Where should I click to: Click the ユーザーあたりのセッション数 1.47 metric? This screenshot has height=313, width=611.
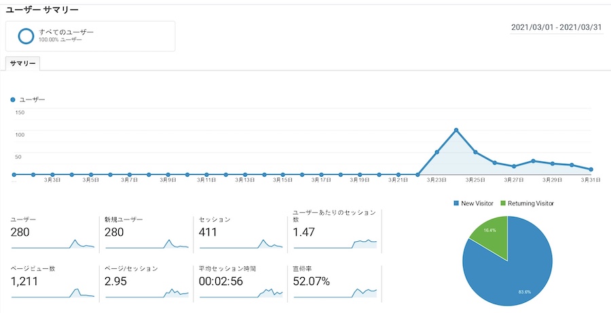click(335, 232)
